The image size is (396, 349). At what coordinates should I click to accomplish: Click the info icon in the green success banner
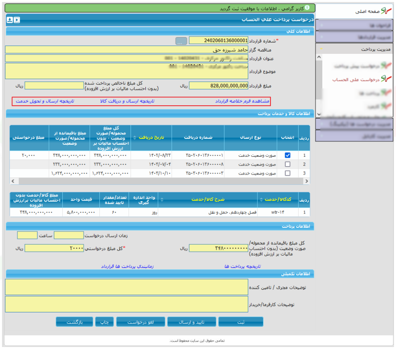click(307, 7)
